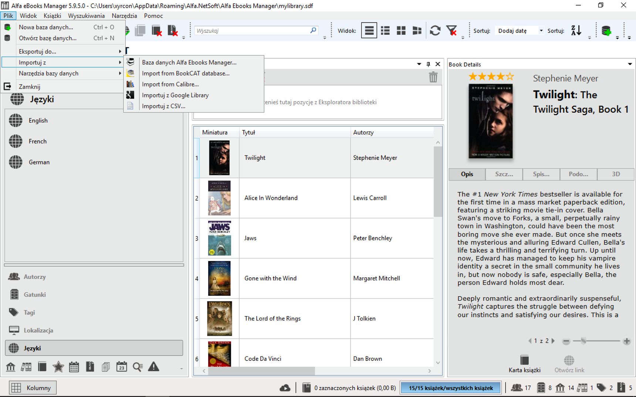The height and width of the screenshot is (397, 636).
Task: Open the Pomoc menu
Action: click(x=153, y=16)
